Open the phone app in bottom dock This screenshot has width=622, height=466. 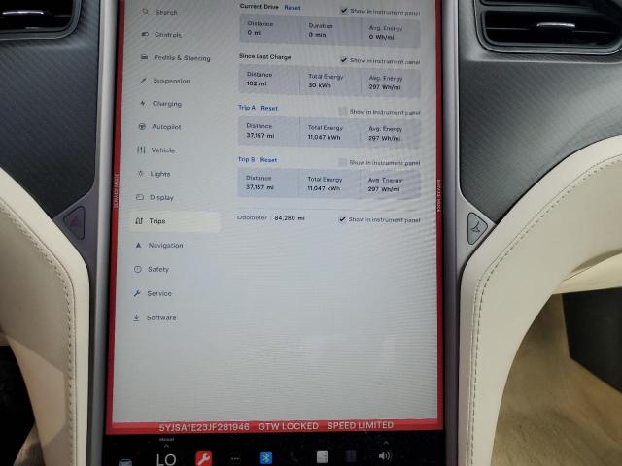(294, 457)
